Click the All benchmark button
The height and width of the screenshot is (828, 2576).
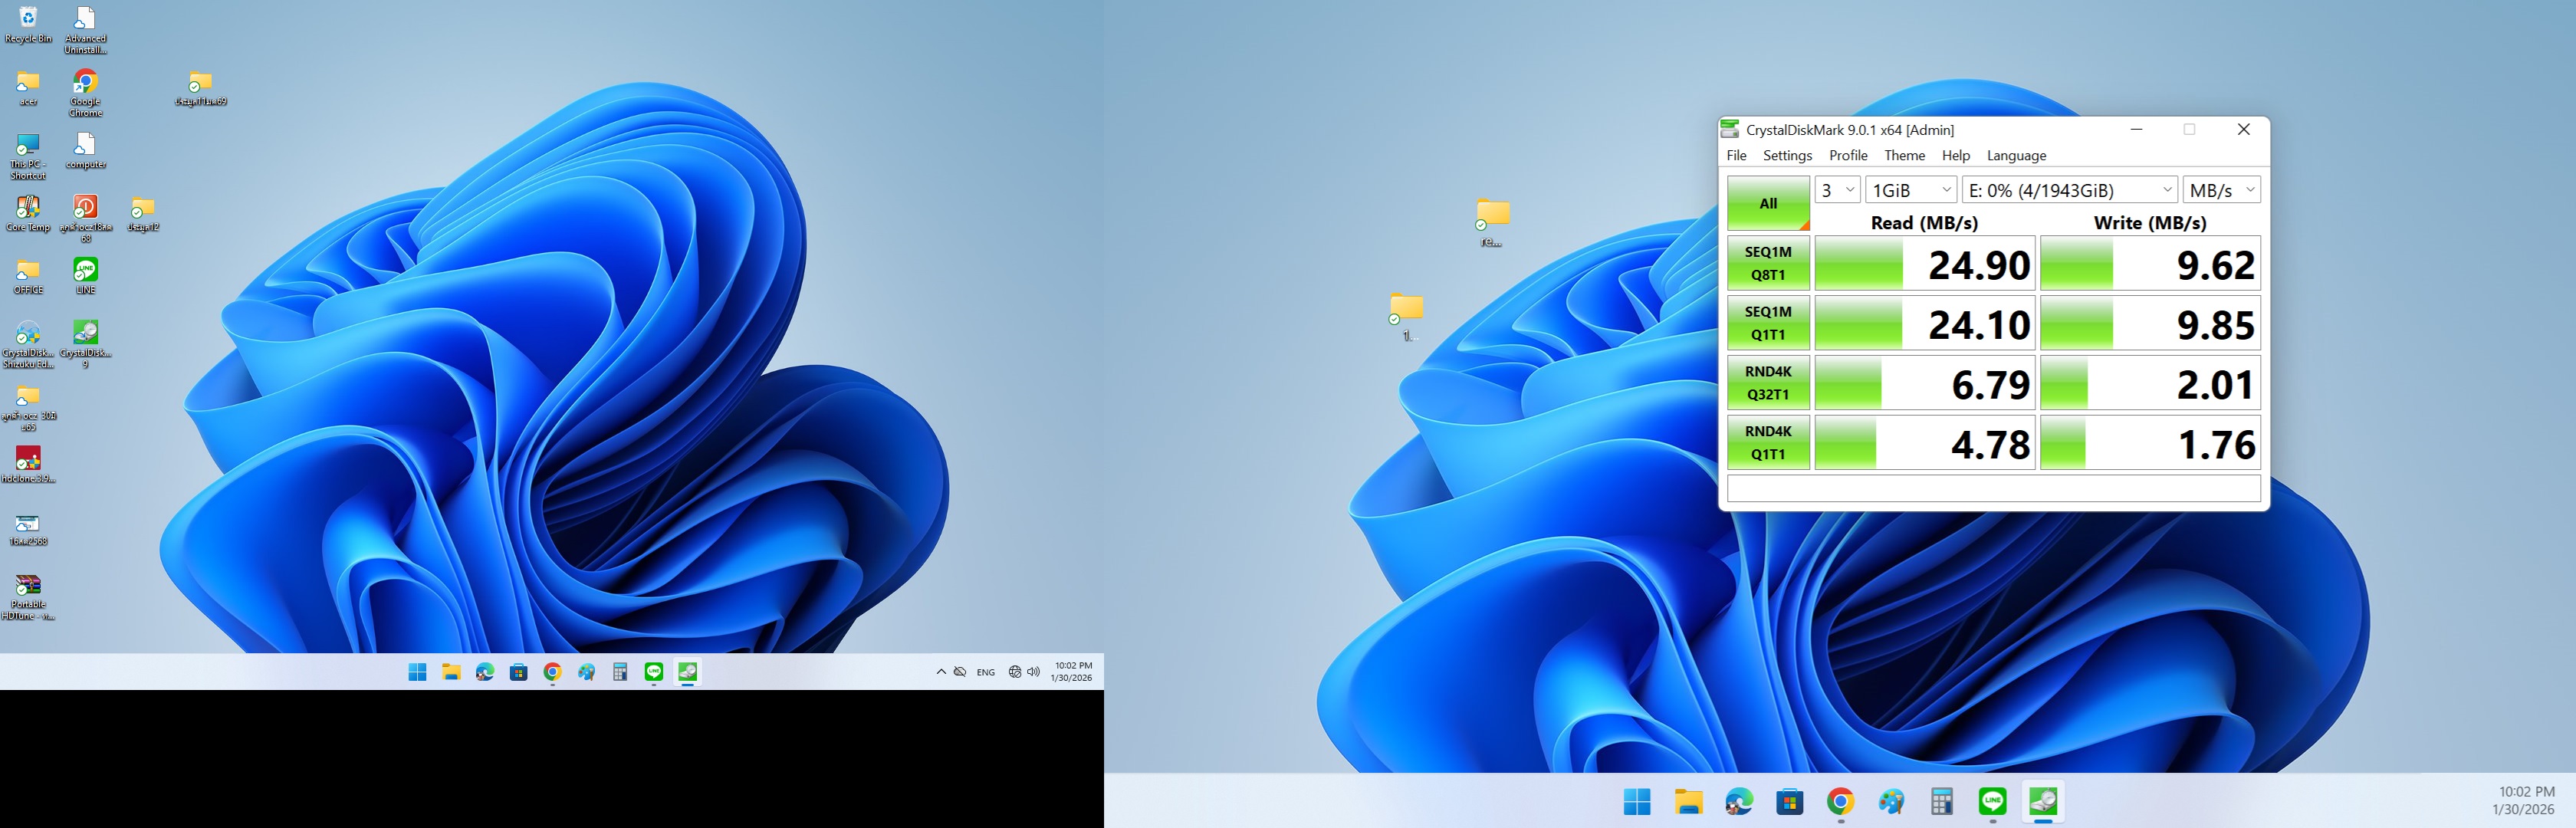(1767, 203)
